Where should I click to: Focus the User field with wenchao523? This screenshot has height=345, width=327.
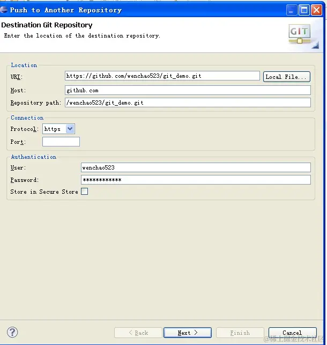tap(196, 167)
